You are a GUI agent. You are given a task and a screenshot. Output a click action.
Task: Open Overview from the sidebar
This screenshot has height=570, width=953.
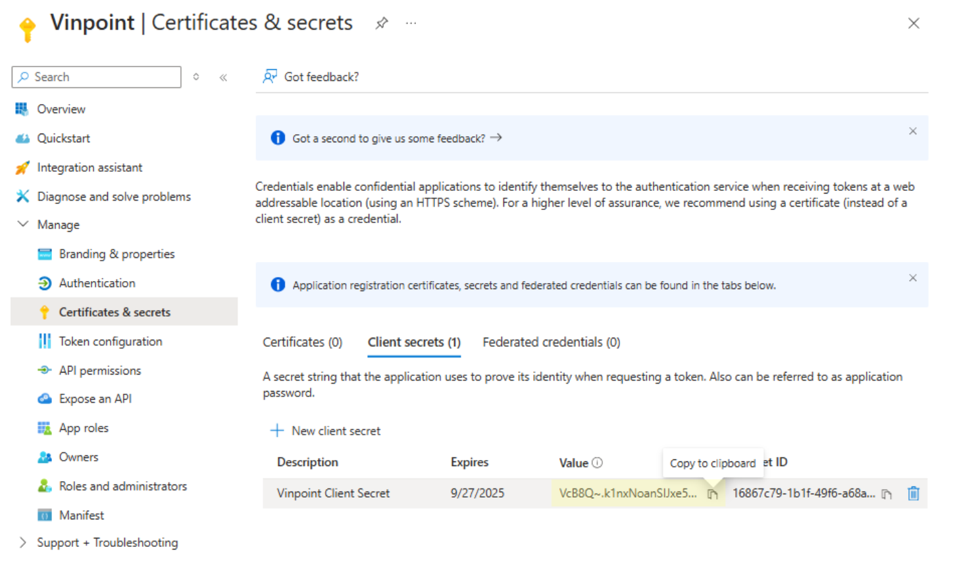[x=61, y=109]
